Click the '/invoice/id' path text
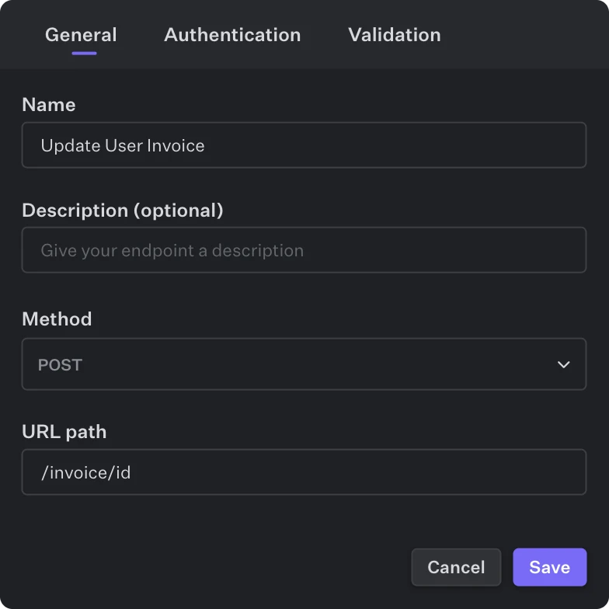Screen dimensions: 609x609 [x=85, y=472]
